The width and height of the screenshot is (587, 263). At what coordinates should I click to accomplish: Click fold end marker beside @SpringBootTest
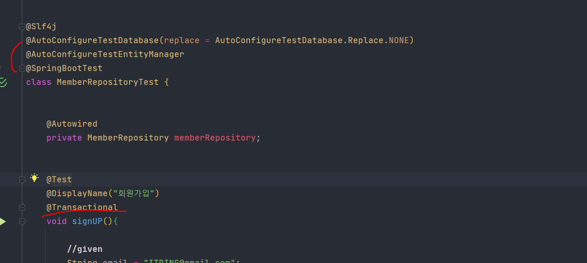point(22,68)
